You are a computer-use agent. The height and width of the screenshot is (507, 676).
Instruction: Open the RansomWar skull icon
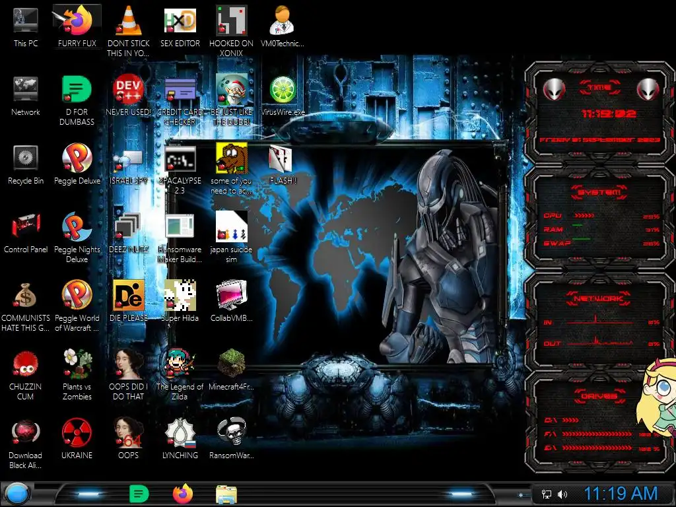pyautogui.click(x=232, y=432)
